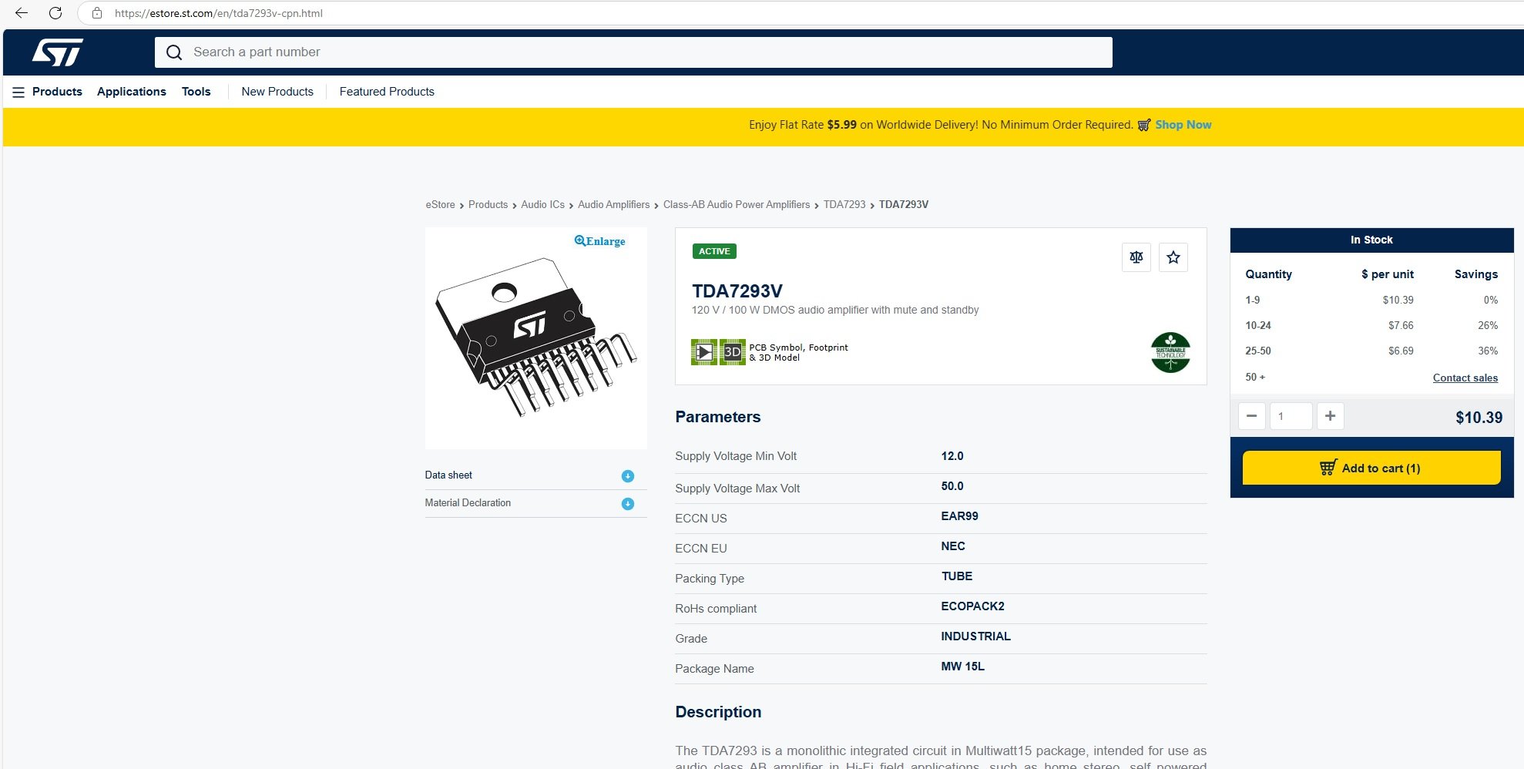
Task: Click the ACTIVE status badge
Action: 714,251
